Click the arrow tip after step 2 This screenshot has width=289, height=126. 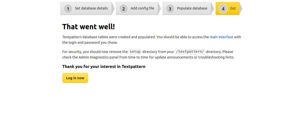point(159,8)
